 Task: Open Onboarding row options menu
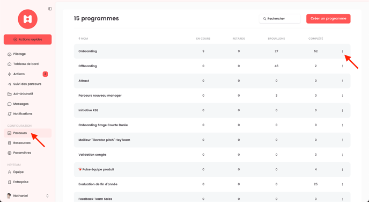coord(342,51)
